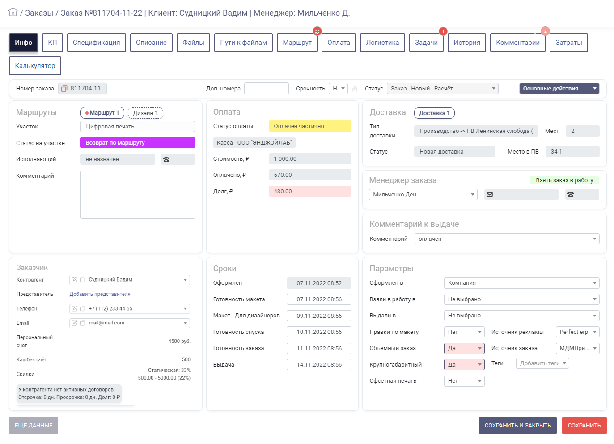Open Крупногабаритный dropdown

(464, 365)
